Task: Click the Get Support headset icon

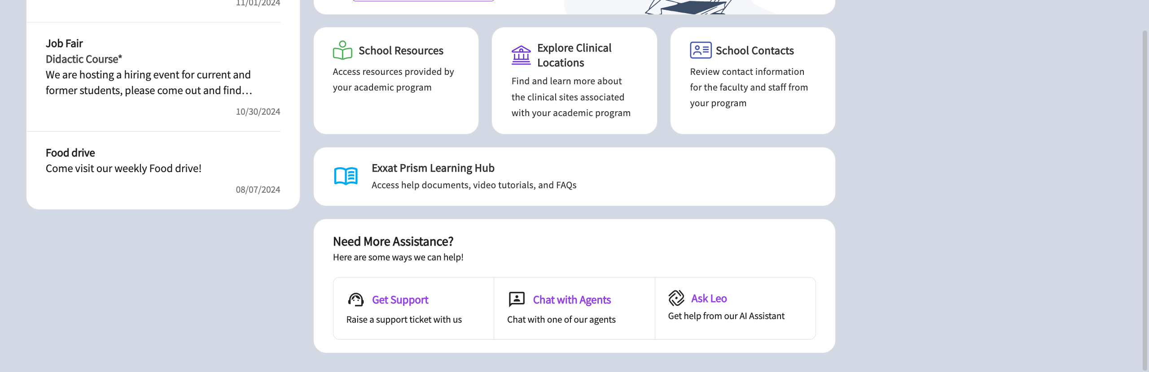Action: click(x=356, y=299)
